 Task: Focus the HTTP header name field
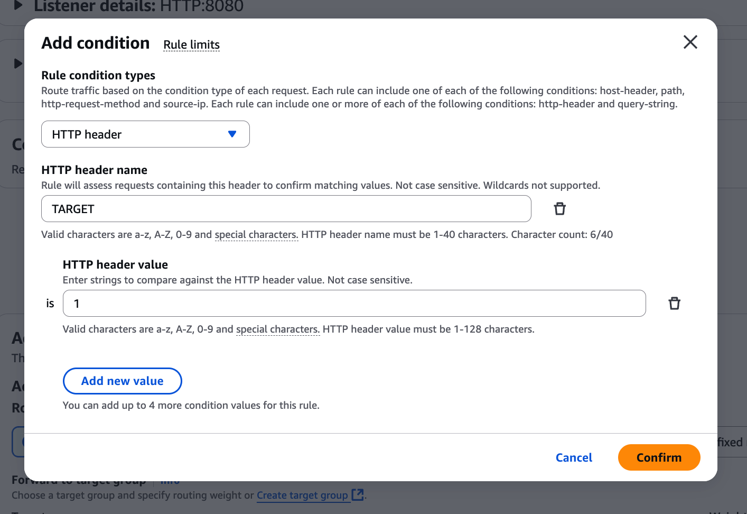click(286, 209)
